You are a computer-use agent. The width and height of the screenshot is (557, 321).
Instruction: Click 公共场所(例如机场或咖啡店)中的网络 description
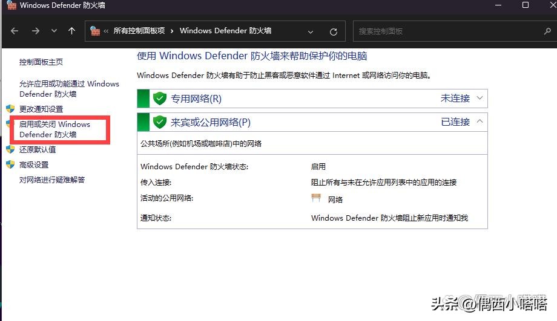201,144
